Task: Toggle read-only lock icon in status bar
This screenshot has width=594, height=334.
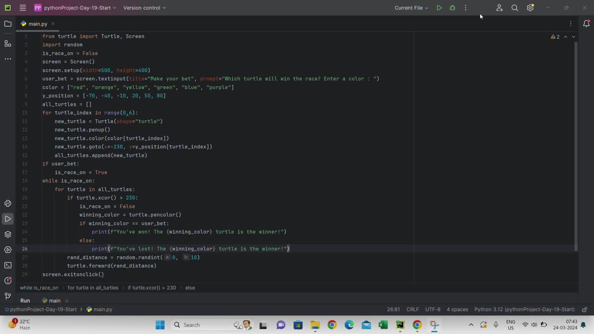Action: coord(585,309)
